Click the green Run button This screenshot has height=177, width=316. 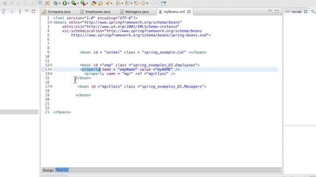(x=65, y=3)
